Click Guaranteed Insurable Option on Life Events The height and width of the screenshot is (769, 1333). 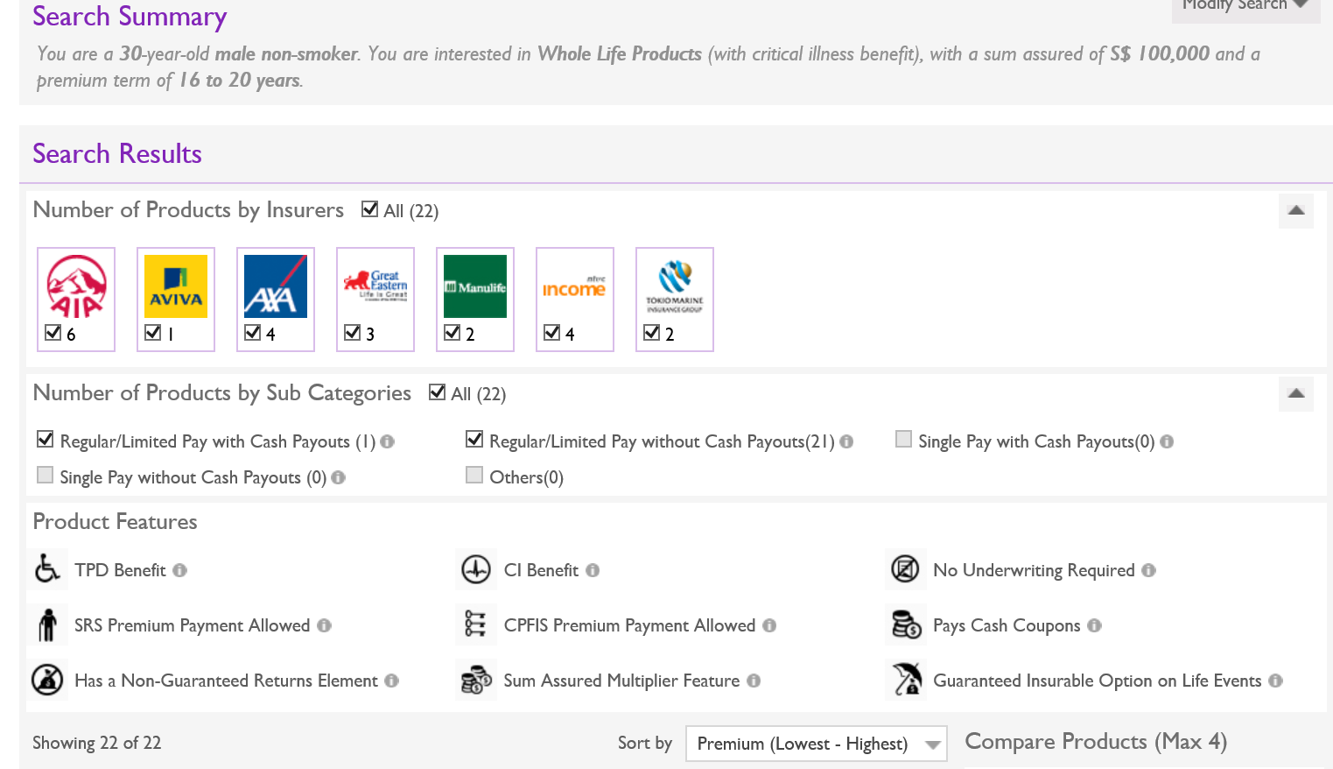(1097, 681)
